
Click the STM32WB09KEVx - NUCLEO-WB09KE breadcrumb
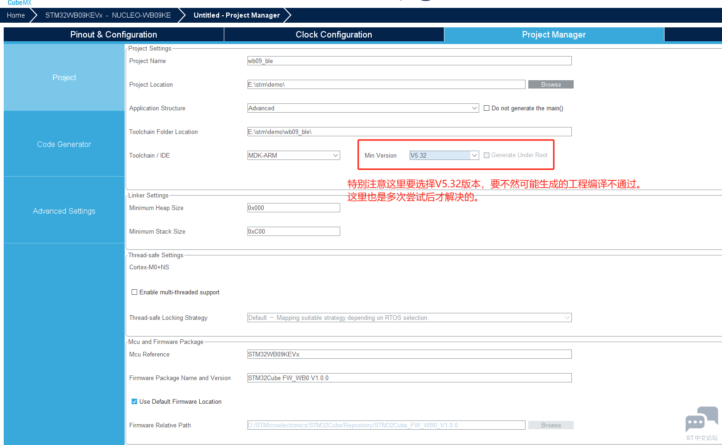(108, 15)
